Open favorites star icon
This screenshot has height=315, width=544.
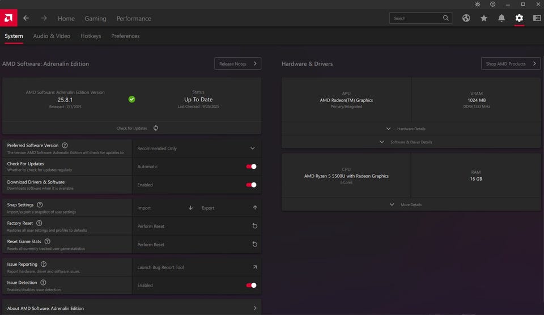tap(483, 18)
